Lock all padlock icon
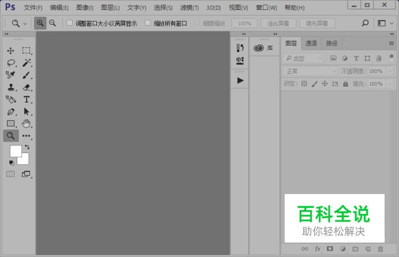 point(345,84)
